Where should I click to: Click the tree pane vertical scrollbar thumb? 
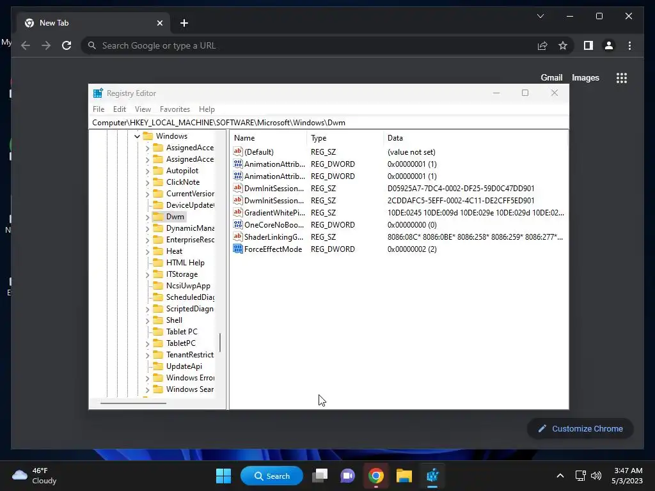click(220, 343)
